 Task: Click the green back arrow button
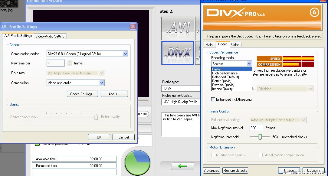click(183, 166)
